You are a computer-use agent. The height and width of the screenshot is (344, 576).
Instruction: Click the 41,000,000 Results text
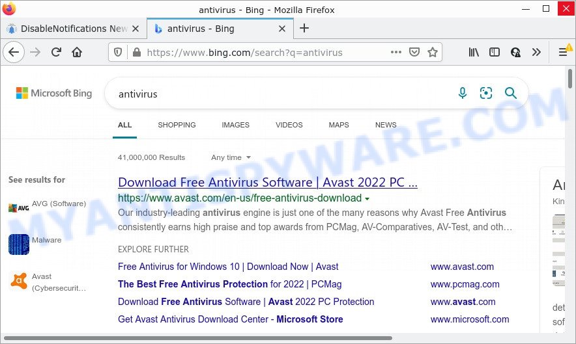click(151, 157)
